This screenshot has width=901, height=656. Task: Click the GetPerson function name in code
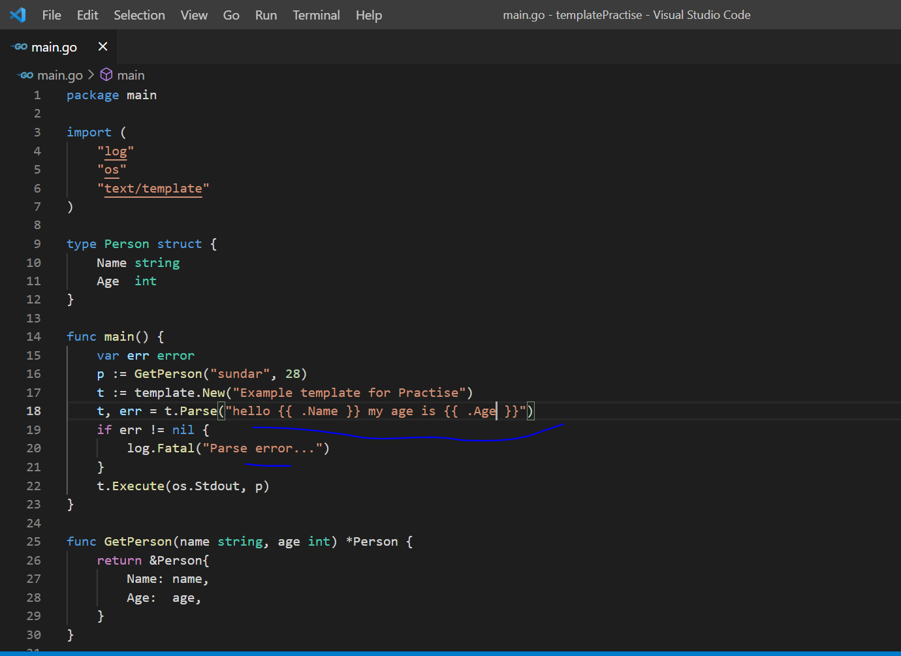pos(138,541)
